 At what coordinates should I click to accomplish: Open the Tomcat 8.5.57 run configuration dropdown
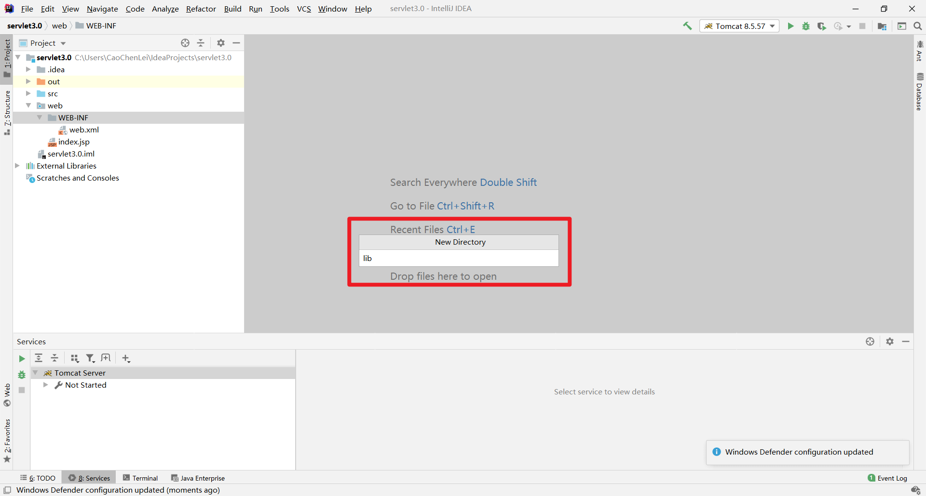coord(739,26)
